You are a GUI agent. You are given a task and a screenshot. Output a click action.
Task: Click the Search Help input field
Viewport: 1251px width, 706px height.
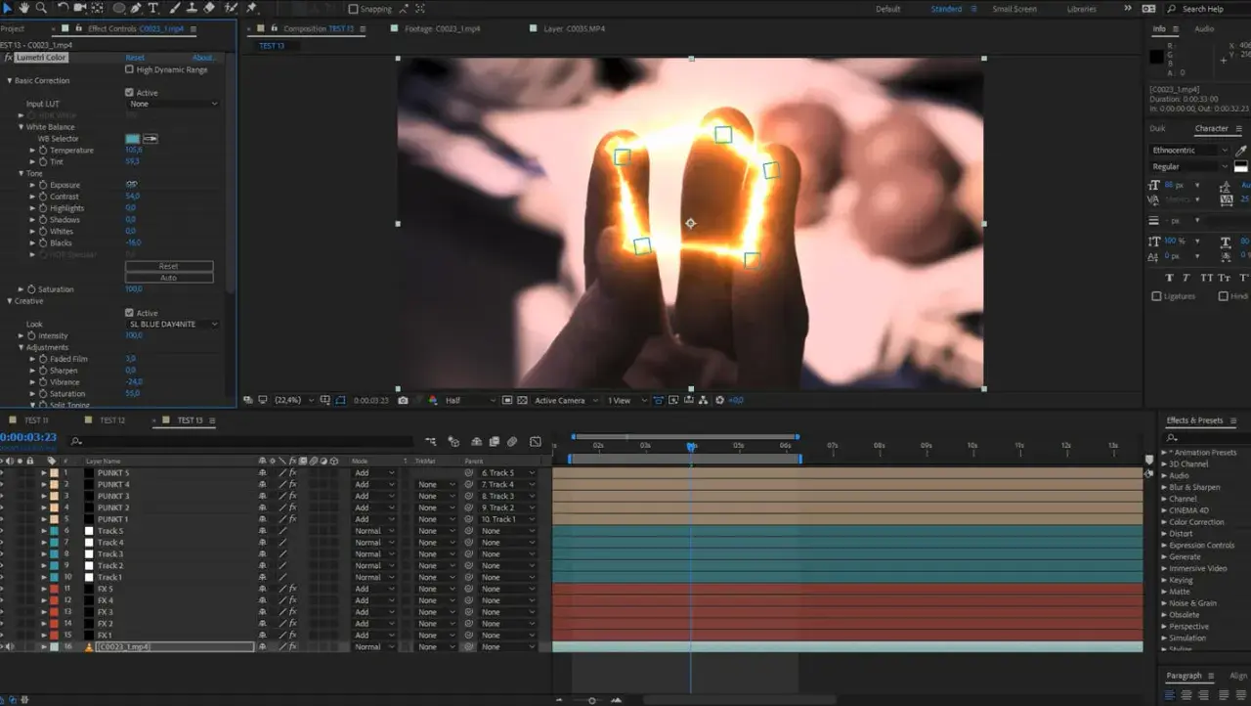tap(1208, 9)
